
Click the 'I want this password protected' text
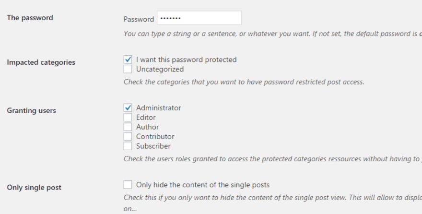click(x=187, y=60)
